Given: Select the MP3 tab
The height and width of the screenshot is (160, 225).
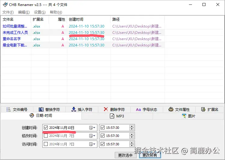Looking at the screenshot, I should click(x=117, y=116).
